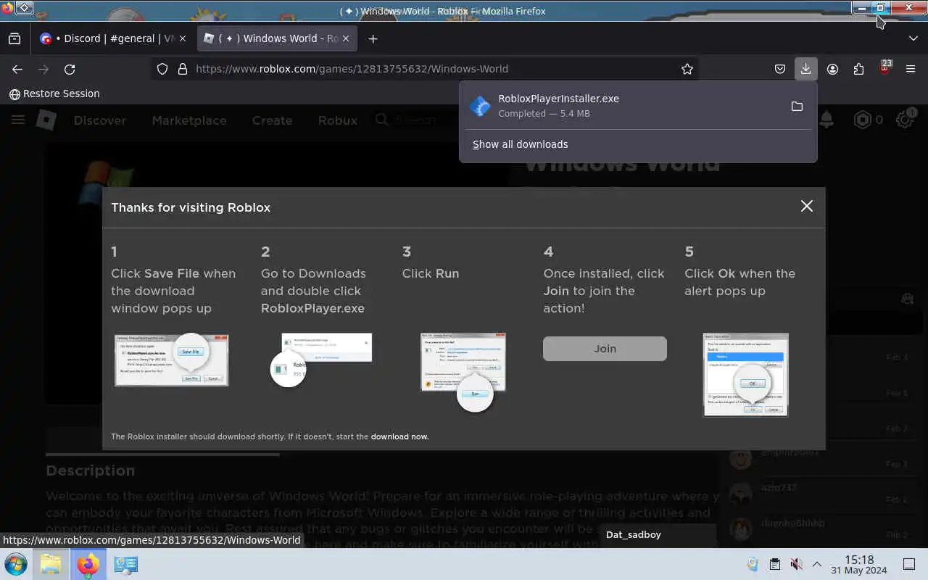
Task: Click the muted volume tray icon
Action: [x=795, y=564]
